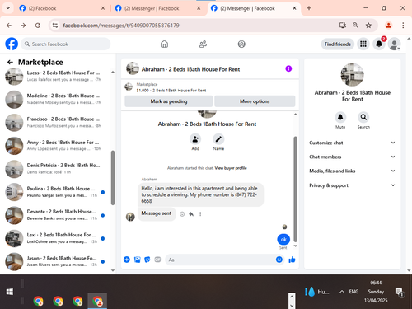Open Jason unread conversation
The height and width of the screenshot is (309, 412).
tap(57, 261)
